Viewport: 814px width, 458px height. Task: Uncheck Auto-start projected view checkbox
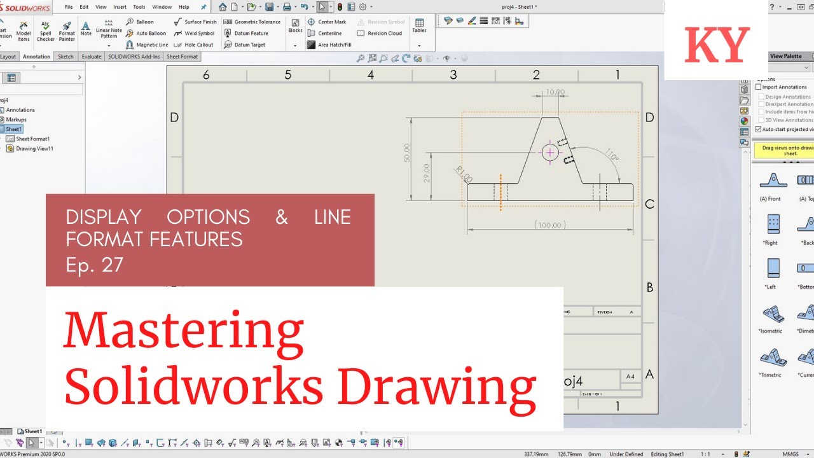pyautogui.click(x=758, y=129)
